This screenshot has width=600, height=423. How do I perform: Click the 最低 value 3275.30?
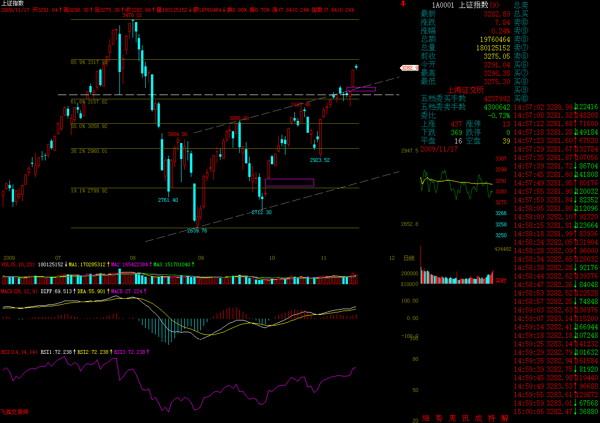coord(497,82)
